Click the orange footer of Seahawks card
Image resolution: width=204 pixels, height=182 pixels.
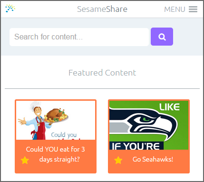coord(149,161)
